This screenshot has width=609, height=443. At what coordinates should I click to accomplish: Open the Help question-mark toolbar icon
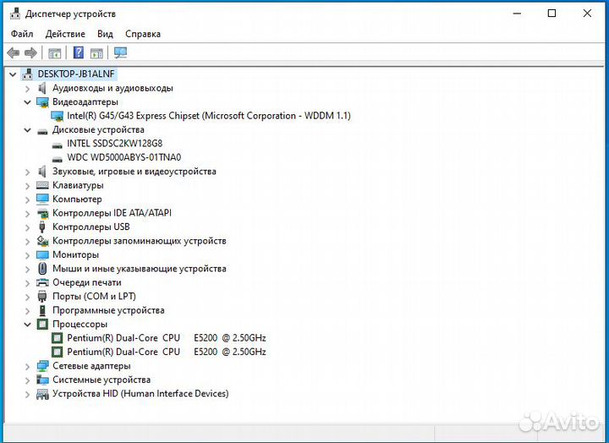pyautogui.click(x=79, y=52)
